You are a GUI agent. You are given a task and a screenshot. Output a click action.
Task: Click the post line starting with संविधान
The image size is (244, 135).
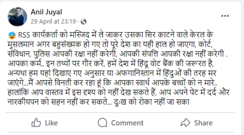[x=117, y=54]
